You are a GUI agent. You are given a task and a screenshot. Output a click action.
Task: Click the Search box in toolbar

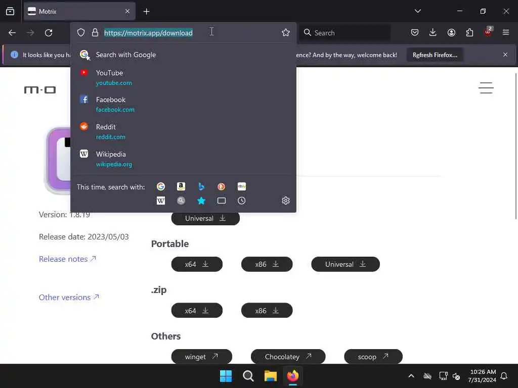(344, 33)
